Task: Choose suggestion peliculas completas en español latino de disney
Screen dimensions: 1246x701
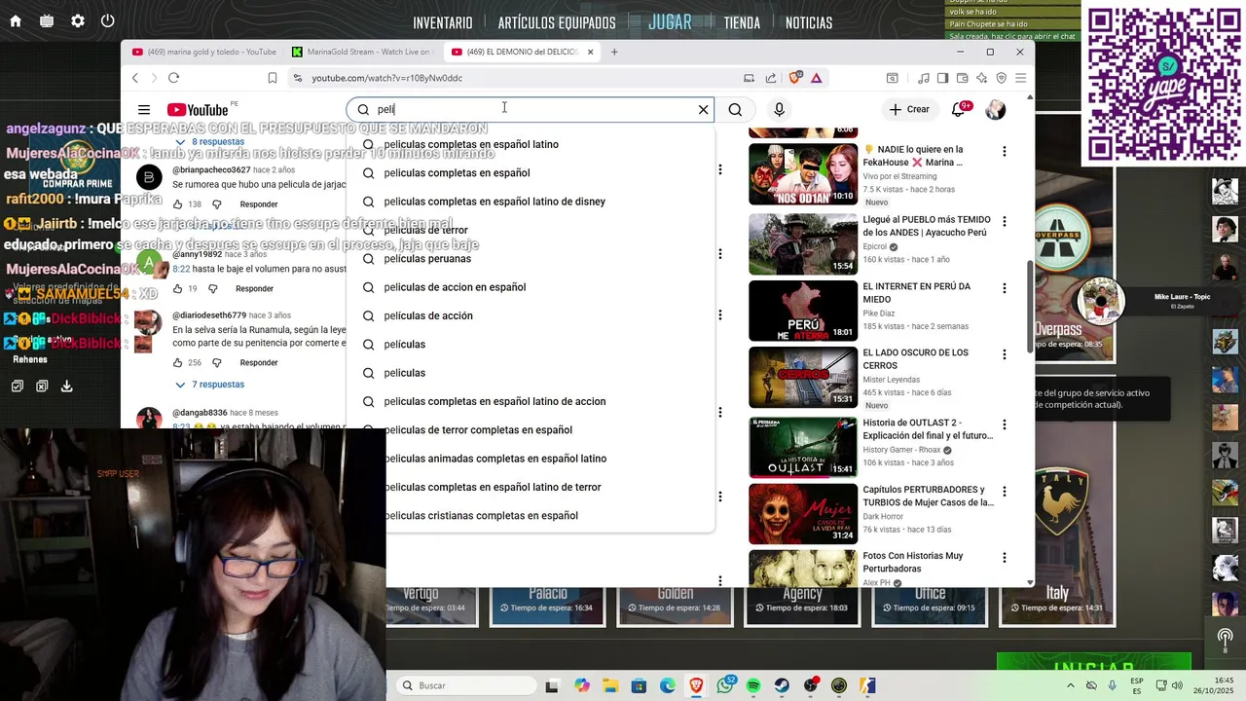Action: click(531, 202)
